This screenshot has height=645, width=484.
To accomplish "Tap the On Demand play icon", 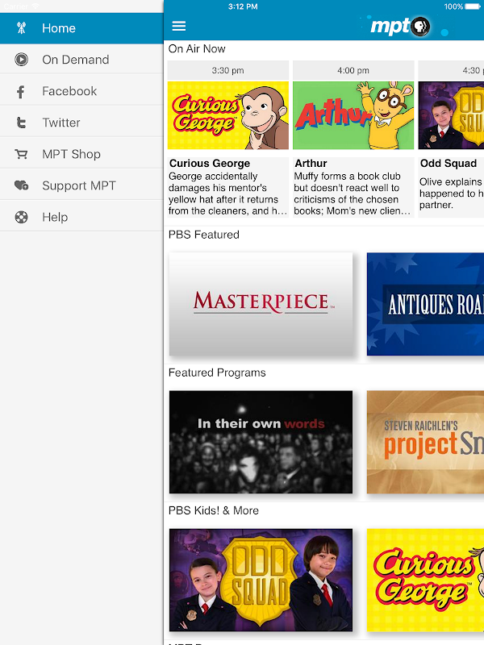I will click(x=22, y=60).
